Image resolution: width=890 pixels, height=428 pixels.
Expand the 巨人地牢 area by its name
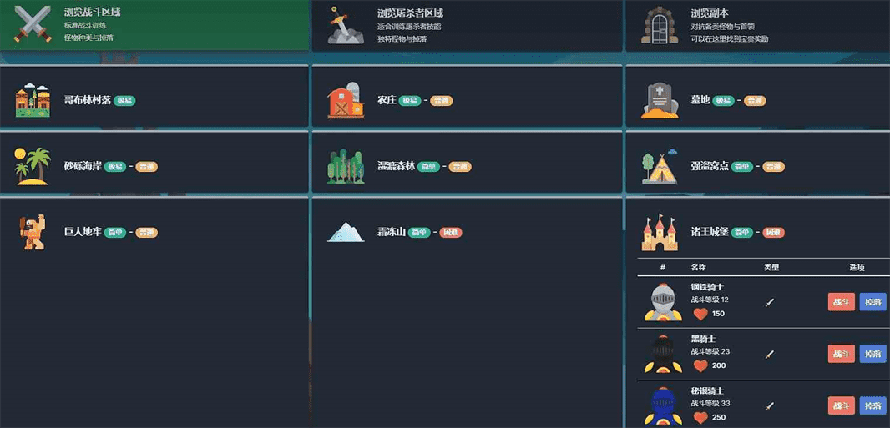(x=83, y=233)
